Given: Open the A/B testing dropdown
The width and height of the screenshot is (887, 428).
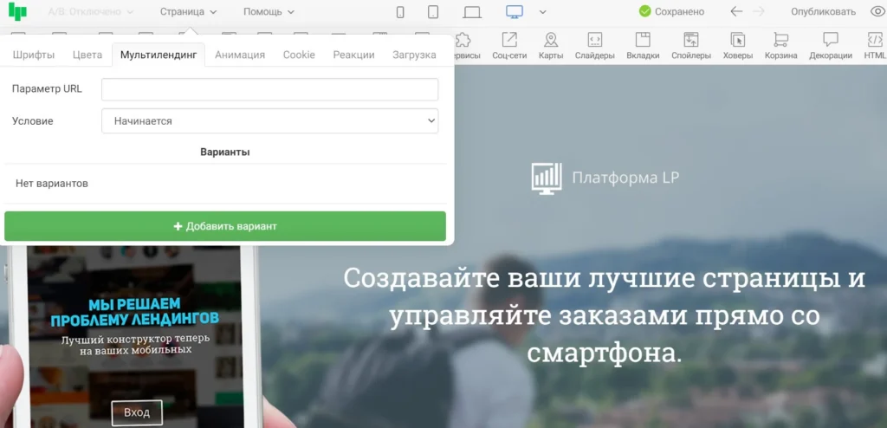Looking at the screenshot, I should (90, 11).
